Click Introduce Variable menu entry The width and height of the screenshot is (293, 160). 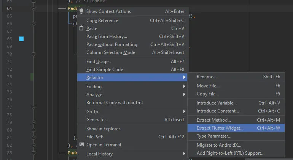[217, 103]
